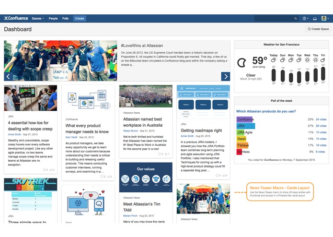This screenshot has height=237, width=333.
Task: Open author Marian Finch profile link
Action: pyautogui.click(x=130, y=216)
